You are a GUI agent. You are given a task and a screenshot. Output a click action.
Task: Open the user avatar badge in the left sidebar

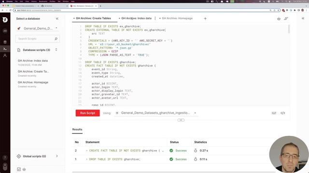click(5, 31)
